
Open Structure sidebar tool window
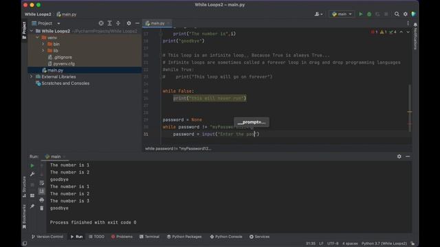point(25,187)
